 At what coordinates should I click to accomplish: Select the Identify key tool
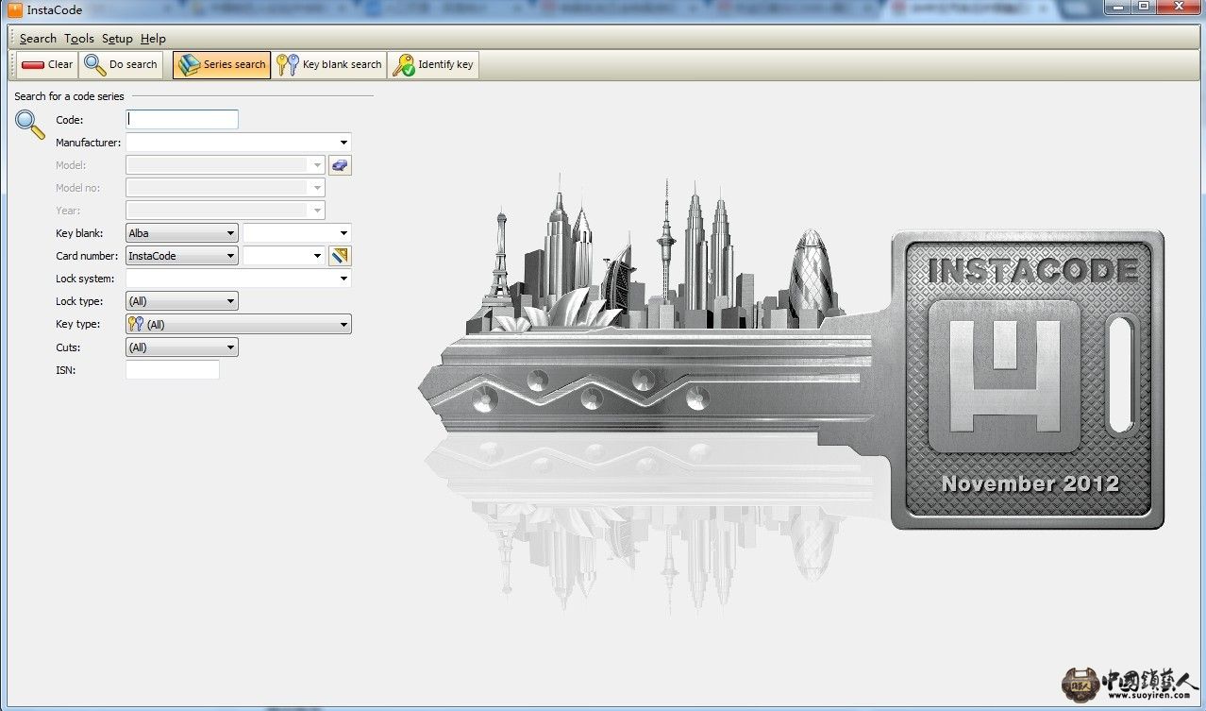[x=434, y=64]
